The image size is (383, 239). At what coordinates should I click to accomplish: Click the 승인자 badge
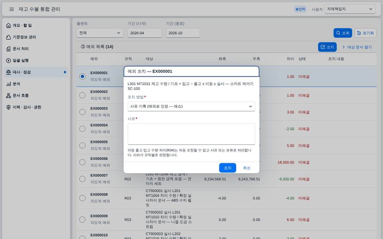pos(300,9)
